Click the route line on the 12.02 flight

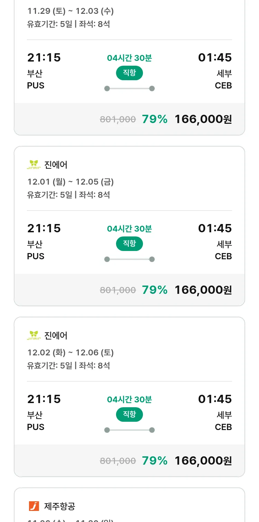click(x=129, y=430)
